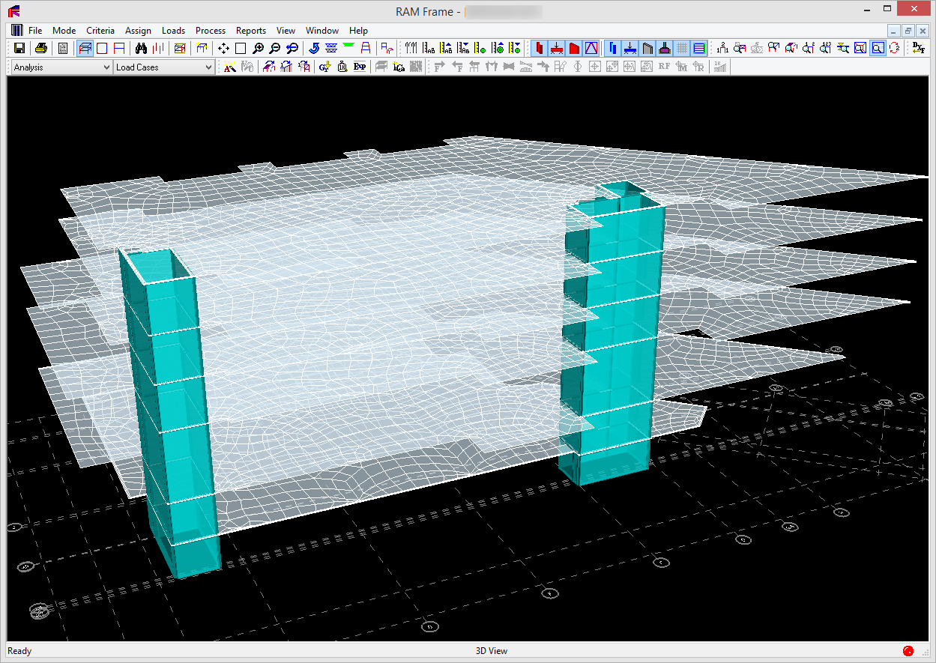
Task: Click the binoculars Find icon
Action: point(140,48)
